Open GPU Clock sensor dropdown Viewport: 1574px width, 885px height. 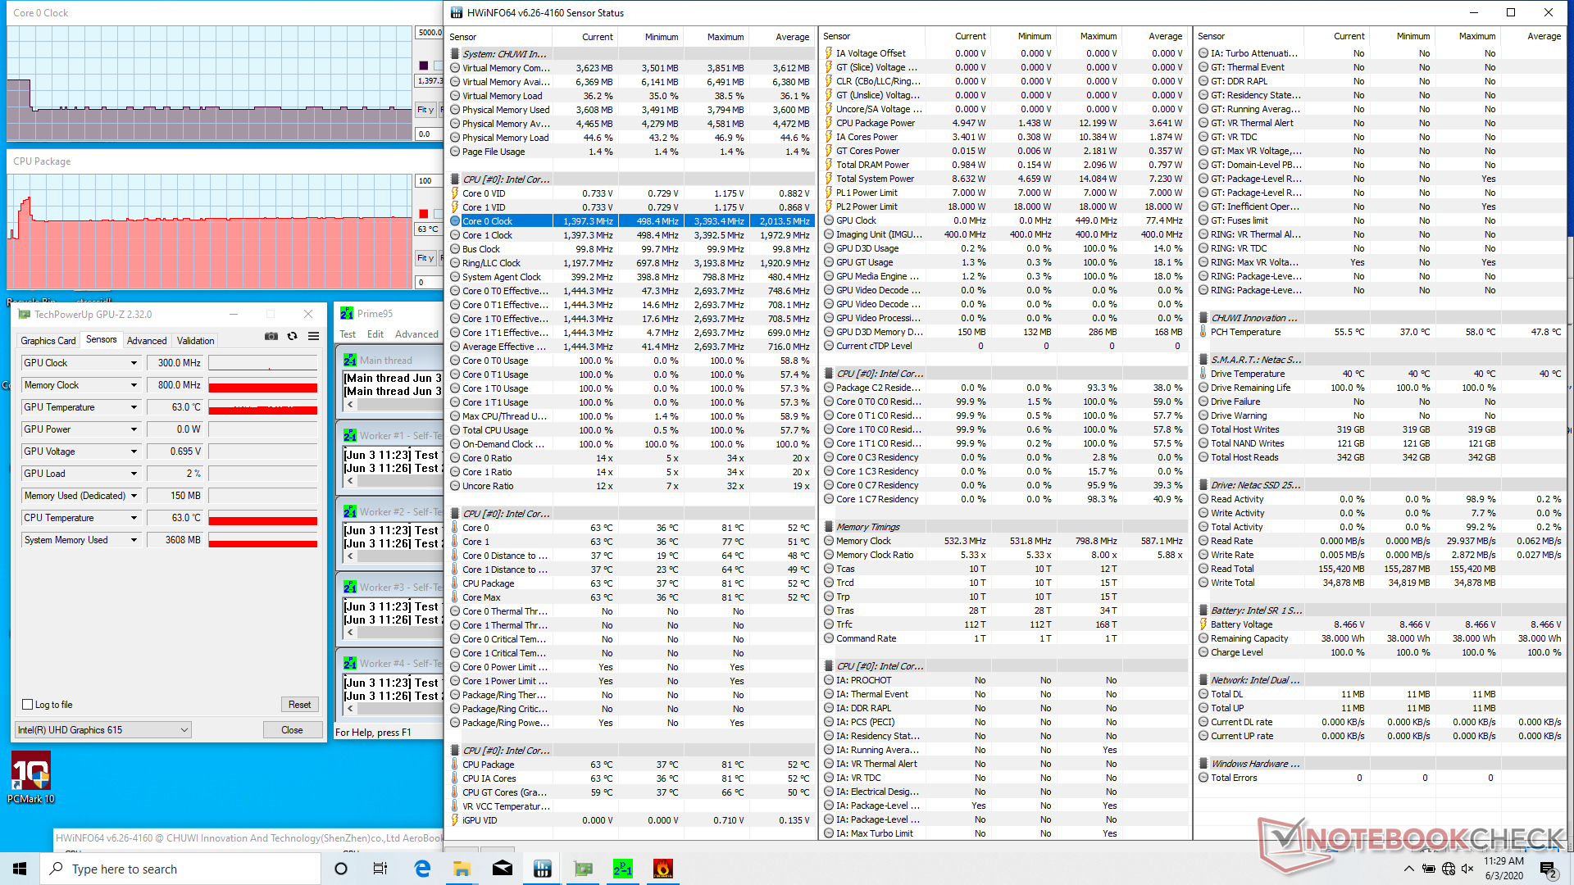tap(134, 363)
